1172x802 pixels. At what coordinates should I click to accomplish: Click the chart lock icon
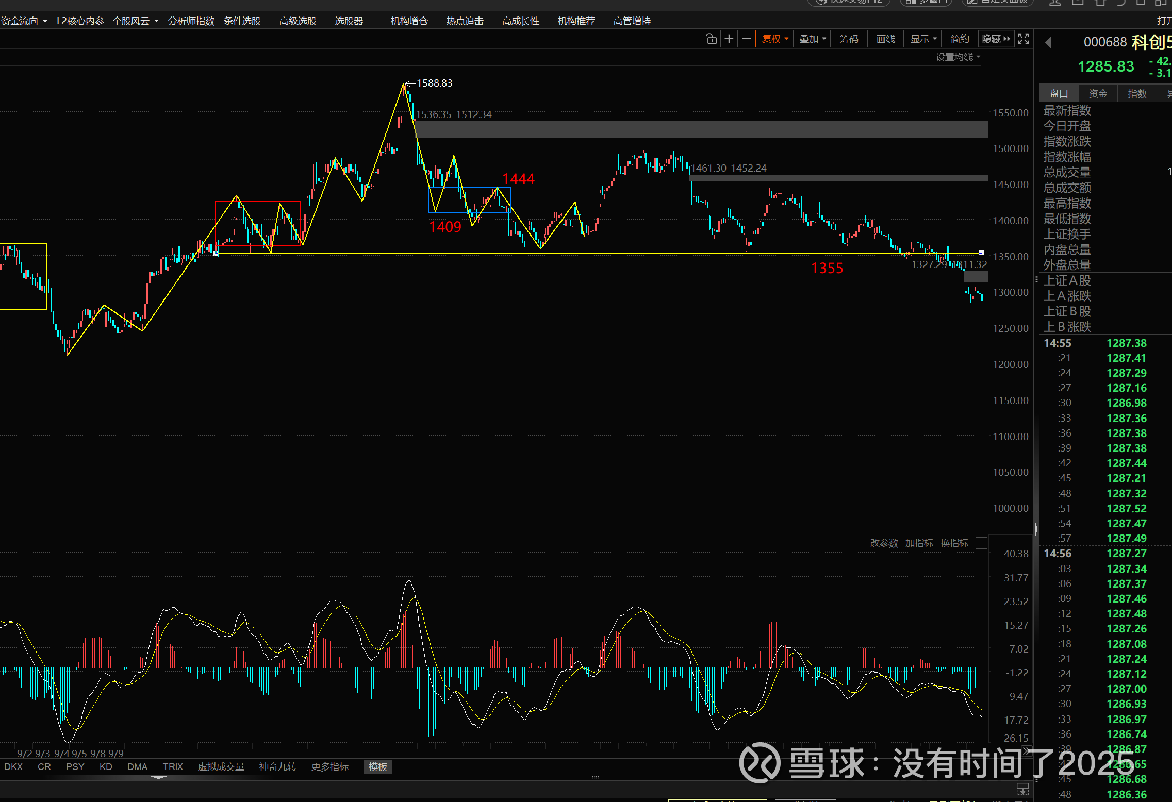[x=712, y=39]
